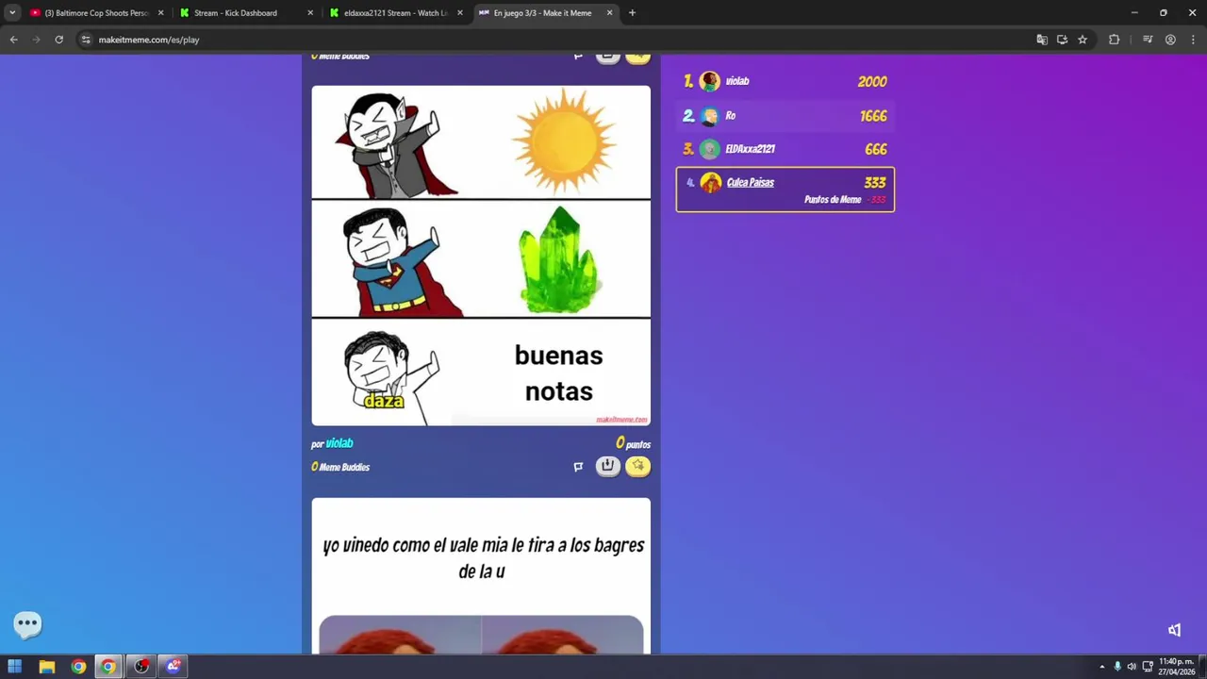Expand the tab search dropdown arrow
This screenshot has height=679, width=1207.
[x=12, y=13]
